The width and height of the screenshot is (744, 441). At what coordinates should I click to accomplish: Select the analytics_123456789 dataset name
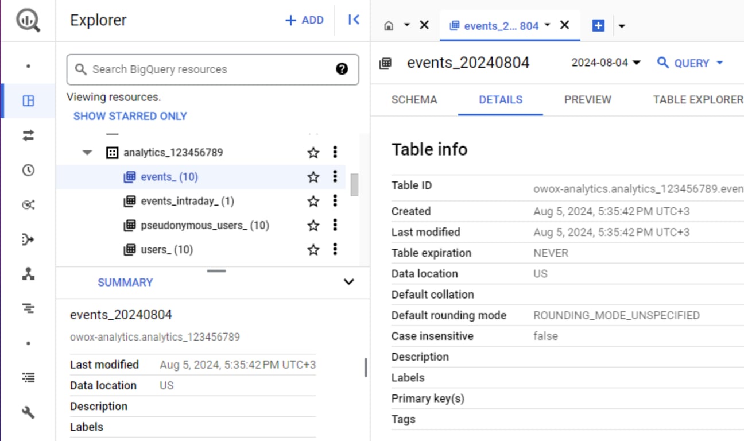[x=173, y=153]
